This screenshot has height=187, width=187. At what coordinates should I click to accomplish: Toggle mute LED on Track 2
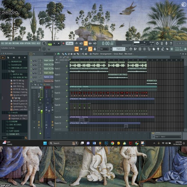pyautogui.click(x=67, y=72)
